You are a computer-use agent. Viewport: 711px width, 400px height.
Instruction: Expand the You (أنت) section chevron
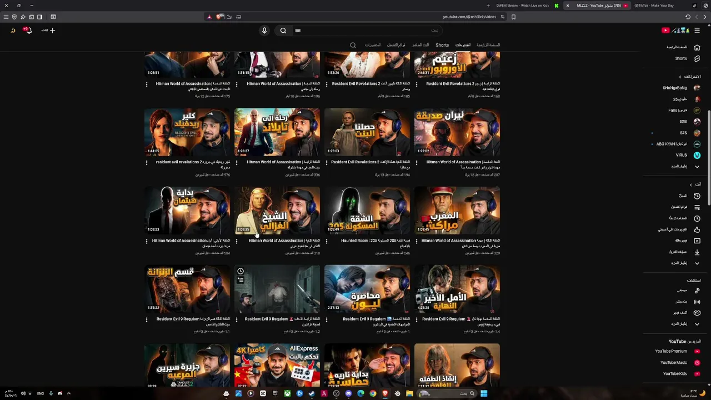coord(691,184)
